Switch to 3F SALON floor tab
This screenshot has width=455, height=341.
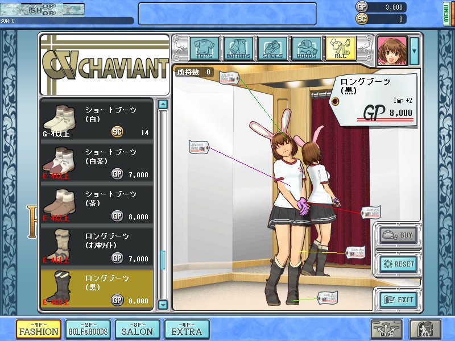(x=137, y=329)
